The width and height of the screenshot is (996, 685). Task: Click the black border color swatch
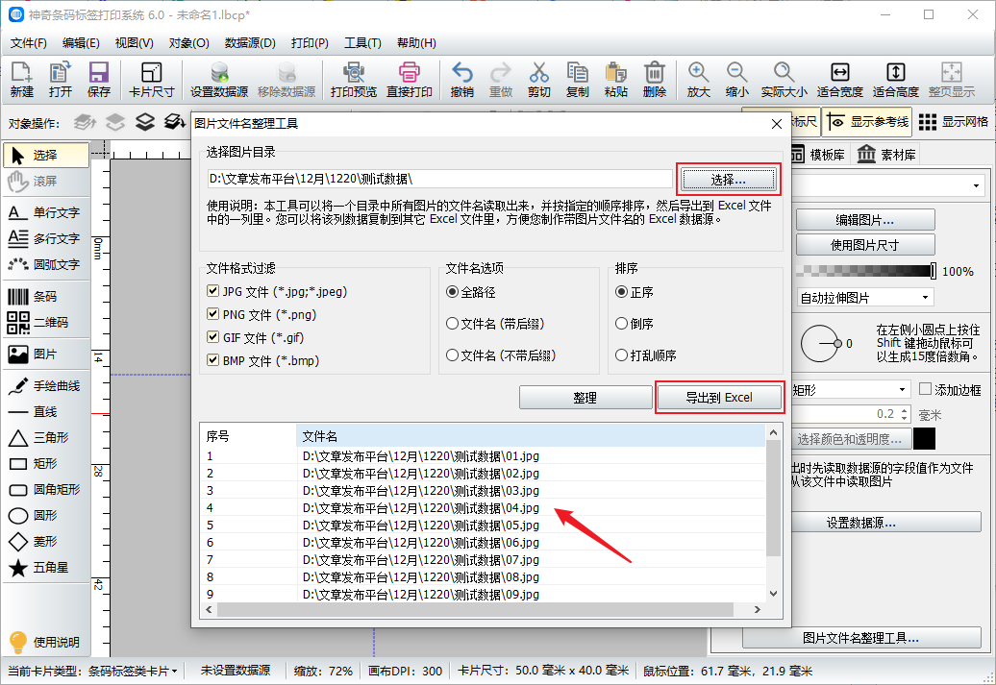(924, 439)
